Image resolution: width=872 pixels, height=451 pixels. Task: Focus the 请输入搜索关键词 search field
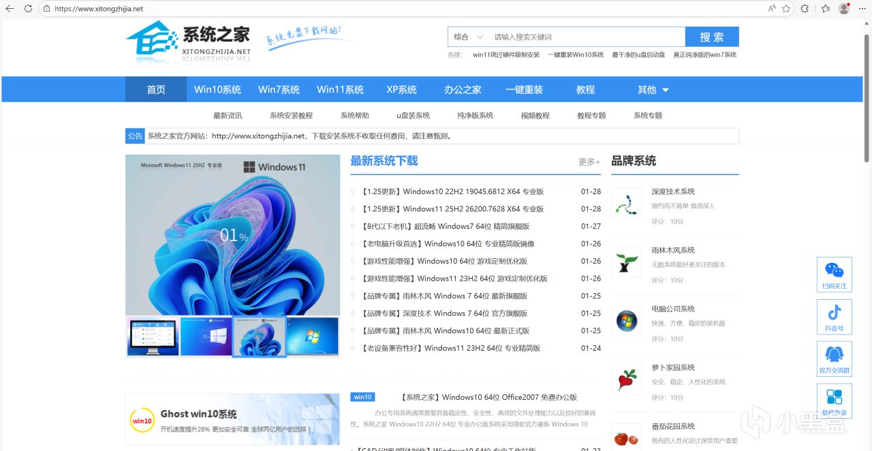(587, 37)
